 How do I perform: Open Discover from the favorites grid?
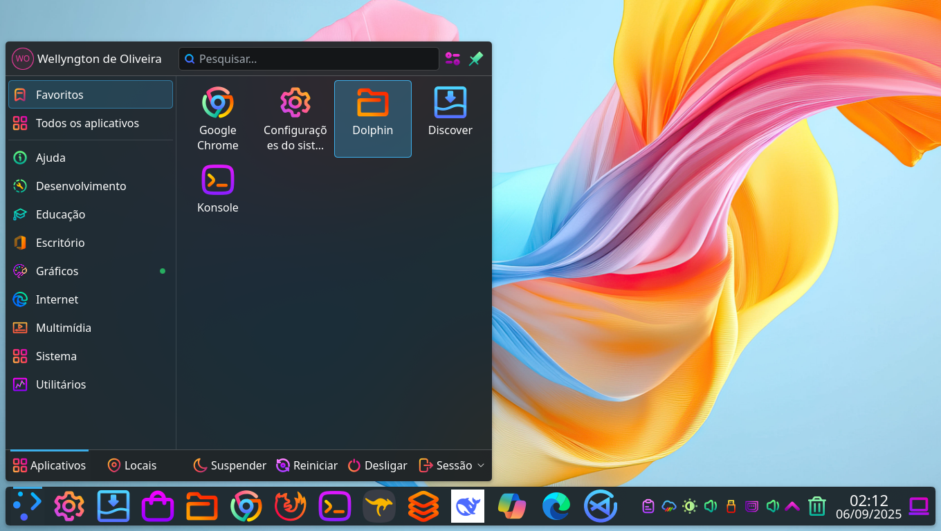pyautogui.click(x=450, y=111)
